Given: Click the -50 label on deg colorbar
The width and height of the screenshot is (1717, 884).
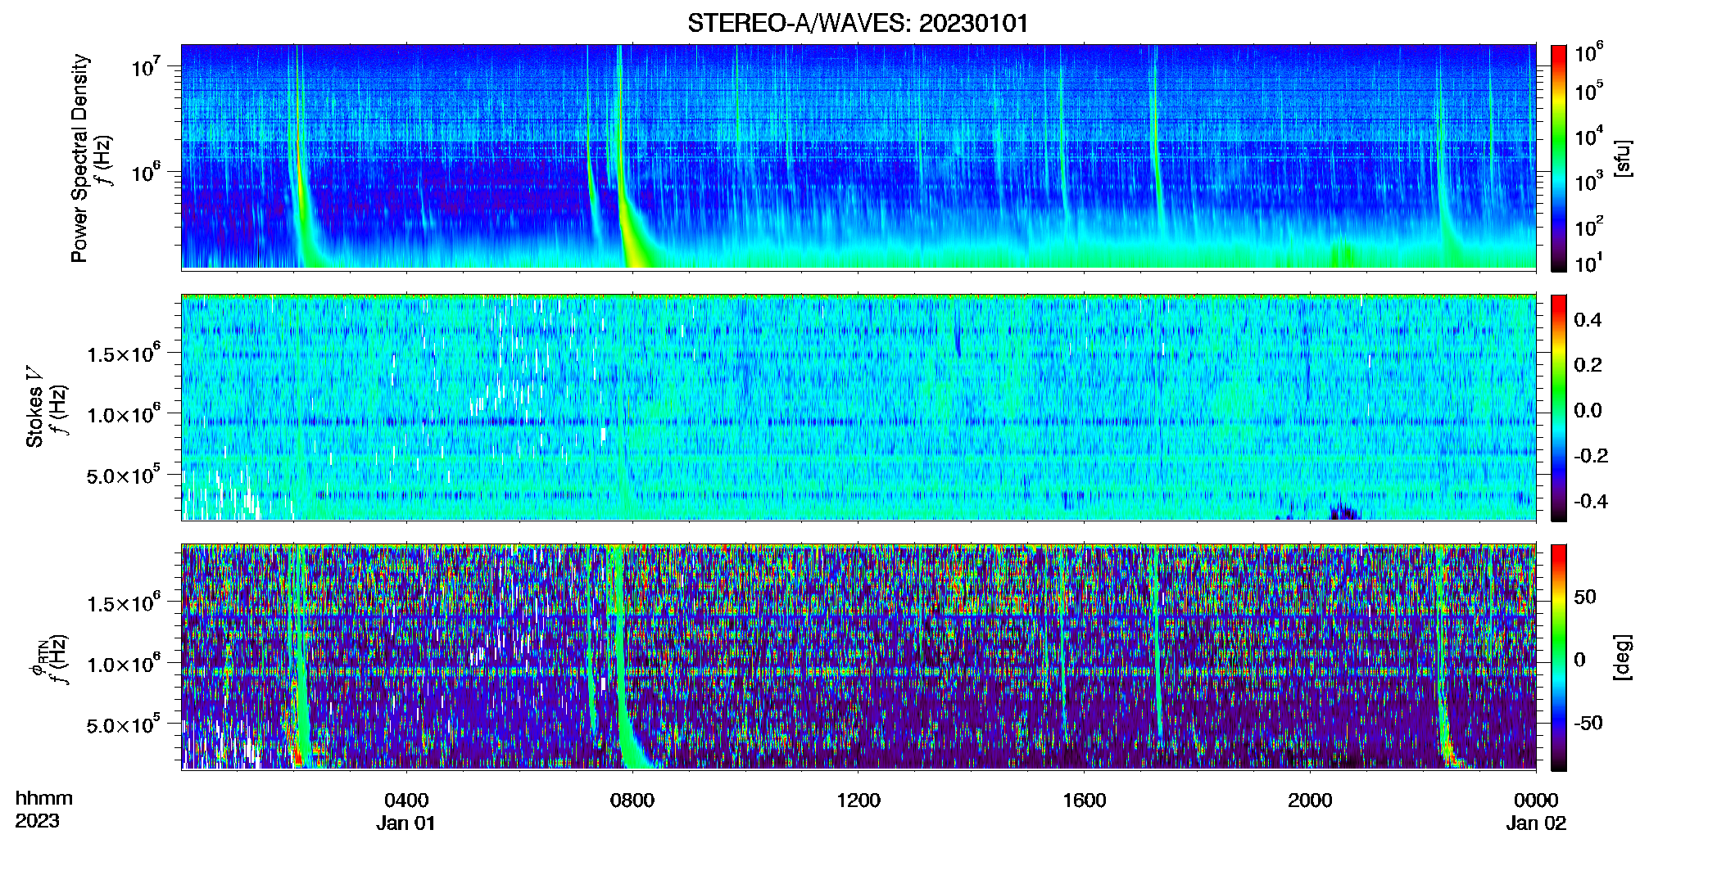Looking at the screenshot, I should 1588,723.
